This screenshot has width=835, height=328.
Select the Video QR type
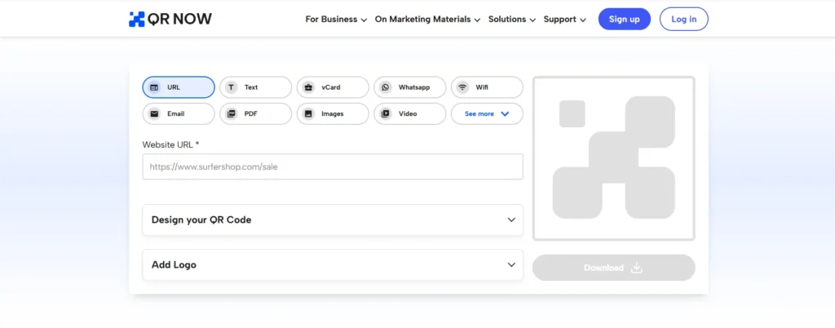[408, 114]
